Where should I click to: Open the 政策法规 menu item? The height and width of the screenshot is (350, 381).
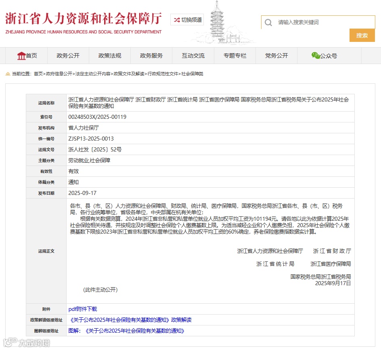(110, 56)
